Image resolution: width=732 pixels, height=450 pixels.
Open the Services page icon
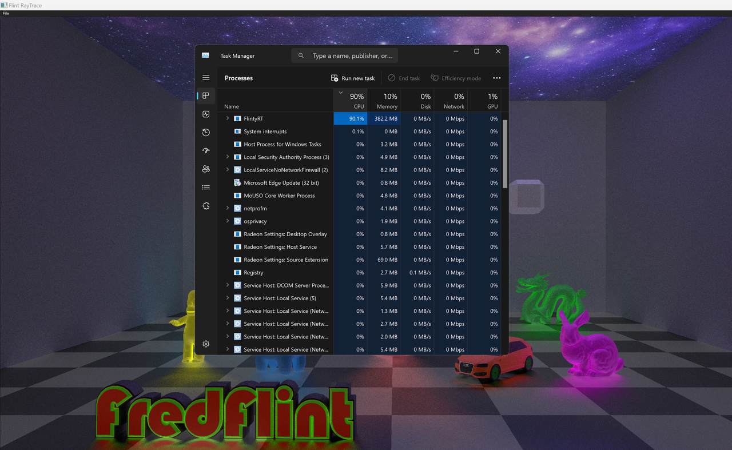point(206,206)
